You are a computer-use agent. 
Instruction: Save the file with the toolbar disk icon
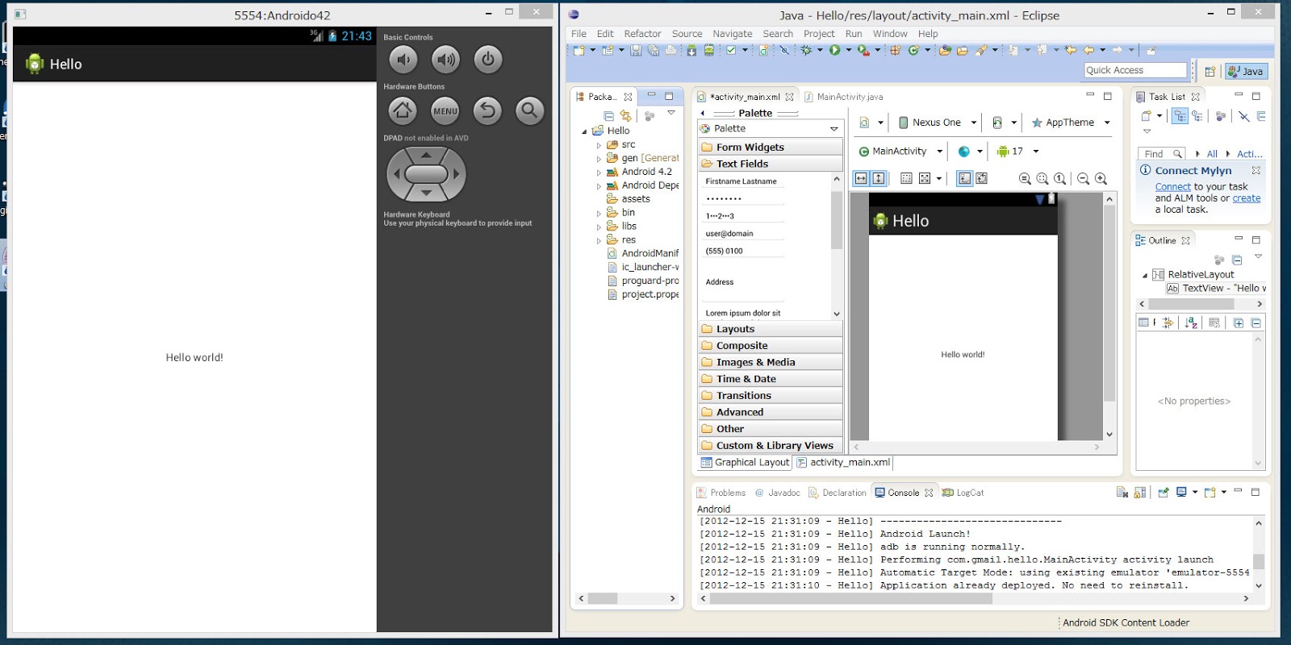point(636,50)
